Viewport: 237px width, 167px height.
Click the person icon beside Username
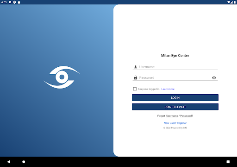click(136, 67)
